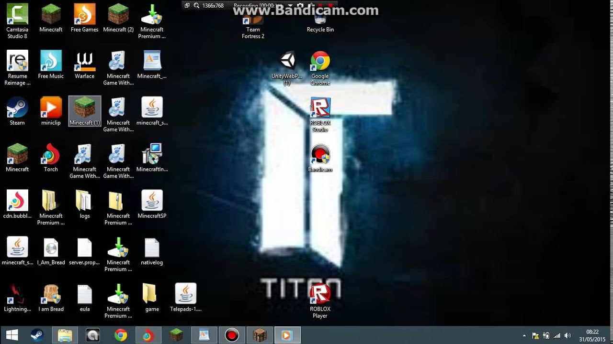Show hidden system tray icons
Screen dimensions: 613x344
524,336
